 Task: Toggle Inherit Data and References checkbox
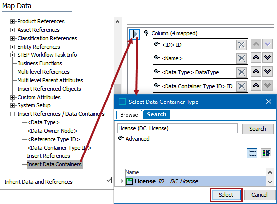tap(109, 180)
